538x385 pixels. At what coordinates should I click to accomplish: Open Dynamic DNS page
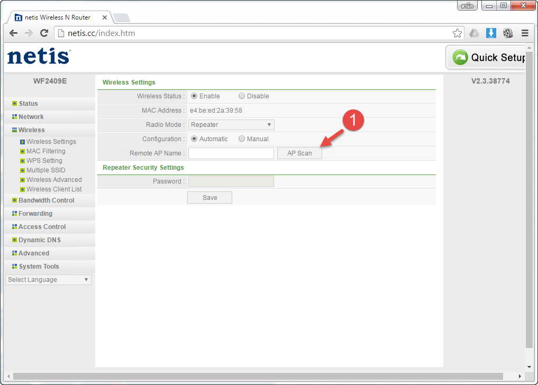(x=40, y=240)
